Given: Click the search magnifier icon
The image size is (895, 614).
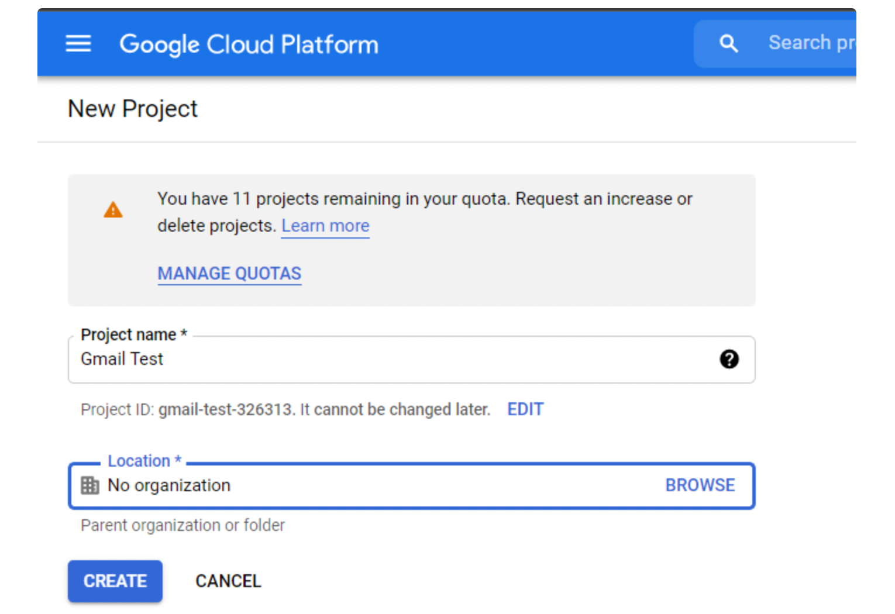Looking at the screenshot, I should click(728, 43).
